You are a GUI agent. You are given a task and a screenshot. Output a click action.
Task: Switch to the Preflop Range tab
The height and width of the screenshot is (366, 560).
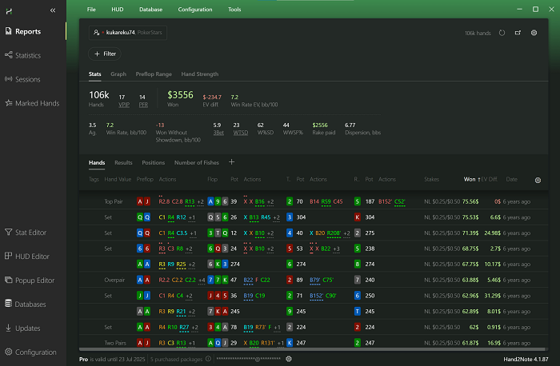point(154,74)
